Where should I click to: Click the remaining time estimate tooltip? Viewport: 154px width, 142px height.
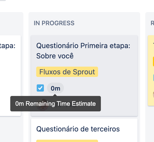(x=55, y=104)
